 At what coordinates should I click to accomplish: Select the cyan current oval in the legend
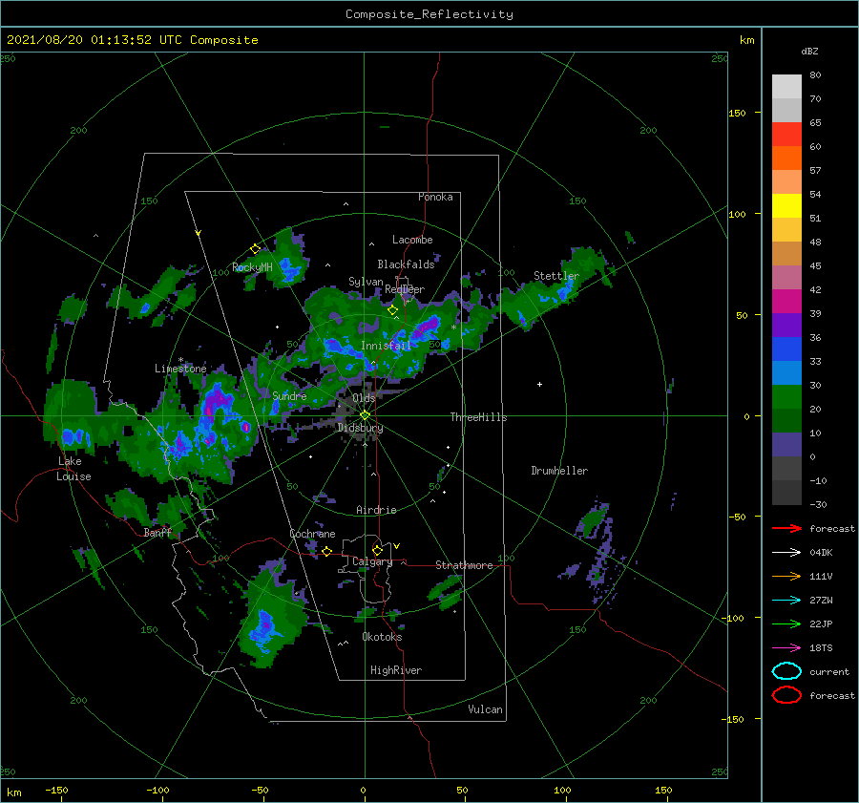point(786,671)
